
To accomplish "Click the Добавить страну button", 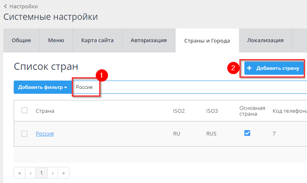I will point(274,68).
